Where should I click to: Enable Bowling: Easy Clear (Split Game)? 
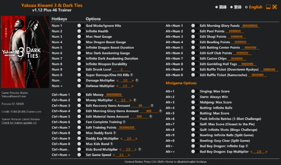[195, 140]
